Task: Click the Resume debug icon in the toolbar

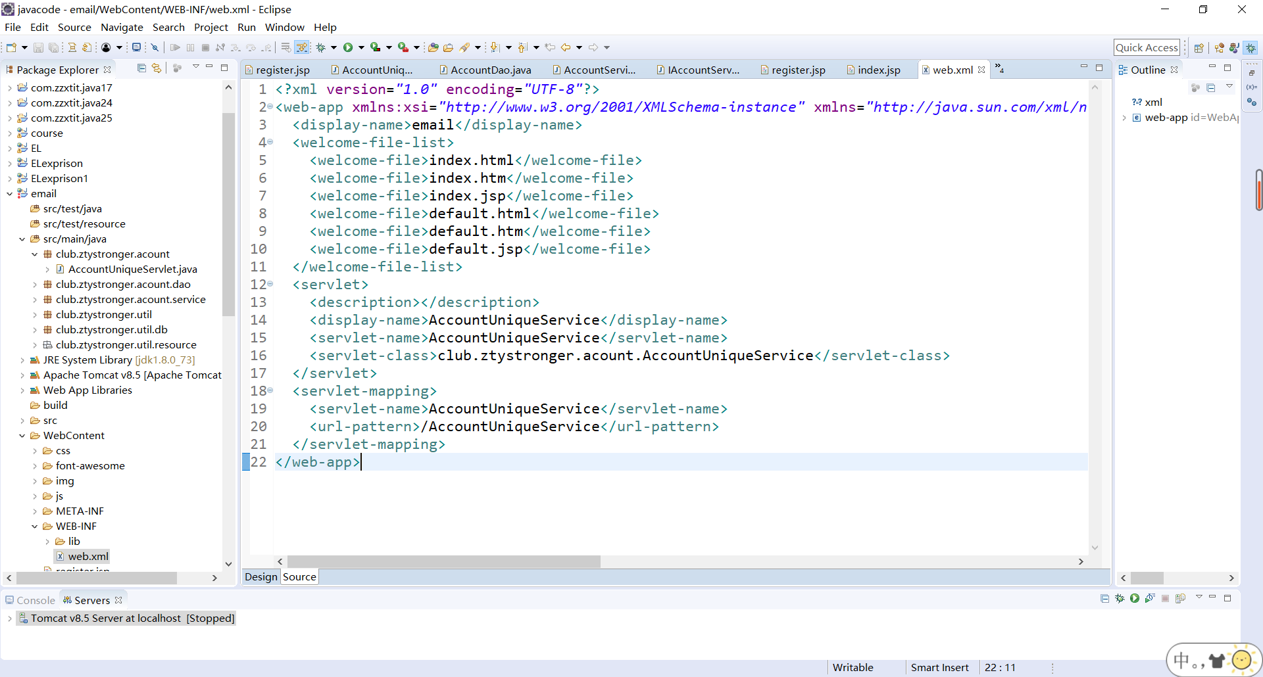Action: (x=175, y=47)
